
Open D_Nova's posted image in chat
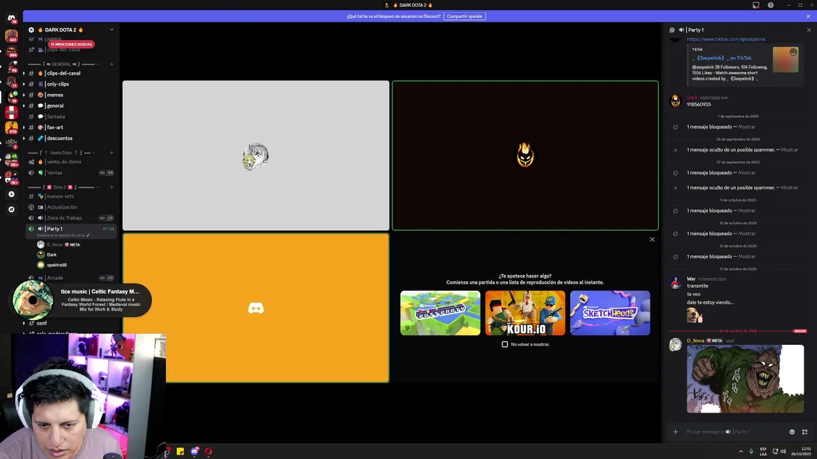pos(746,379)
